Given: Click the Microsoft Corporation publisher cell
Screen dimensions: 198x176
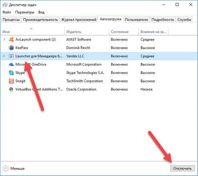Looking at the screenshot, I should 84,64.
